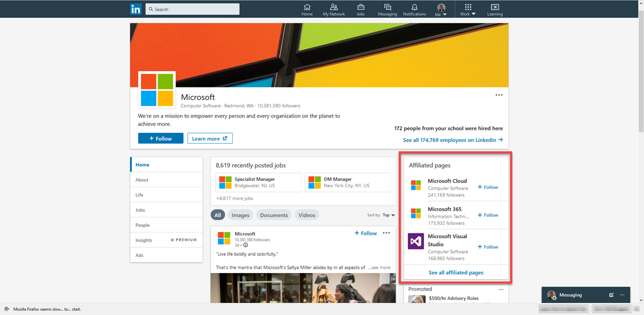This screenshot has width=644, height=315.
Task: See all affiliated pages
Action: pos(456,272)
